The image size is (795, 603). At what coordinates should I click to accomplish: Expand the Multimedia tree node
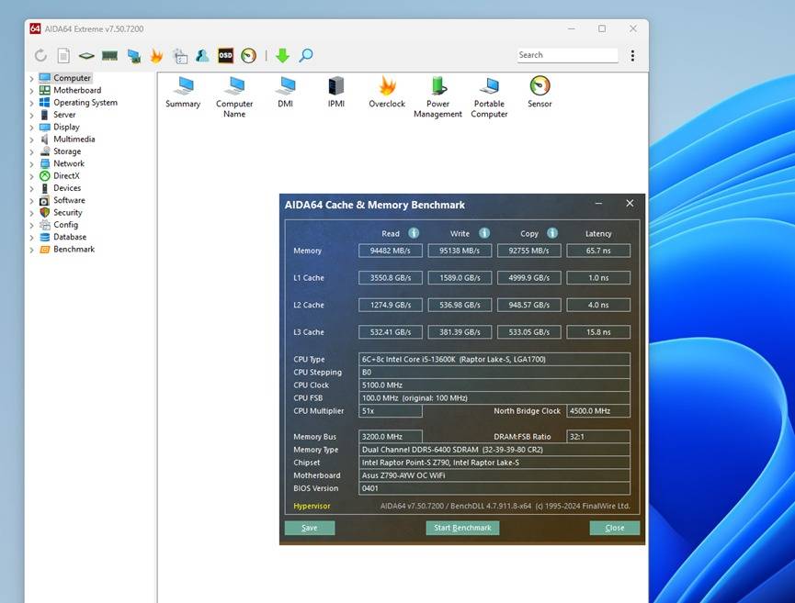(x=31, y=140)
